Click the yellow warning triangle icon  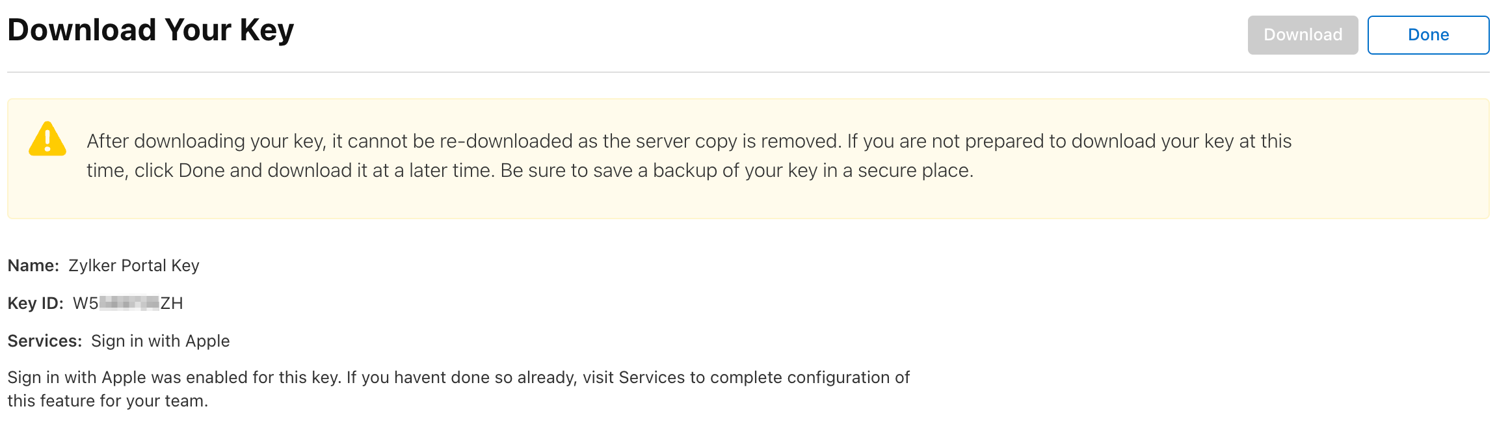click(47, 139)
